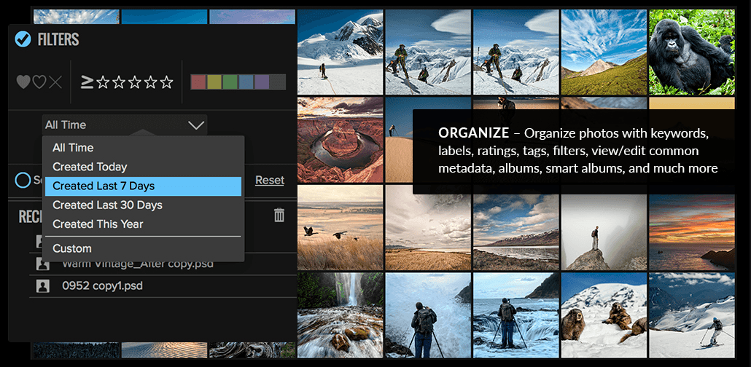Click the Reset link

270,181
